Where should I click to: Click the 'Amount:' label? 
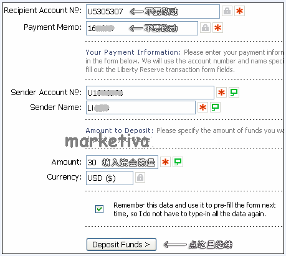tap(67, 162)
